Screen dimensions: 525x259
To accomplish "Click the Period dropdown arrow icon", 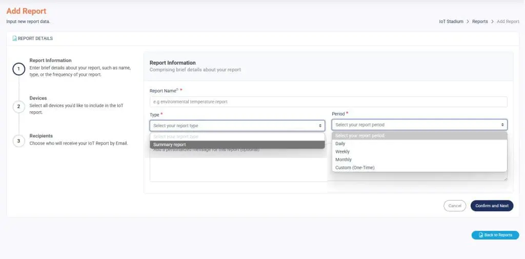I will 502,125.
